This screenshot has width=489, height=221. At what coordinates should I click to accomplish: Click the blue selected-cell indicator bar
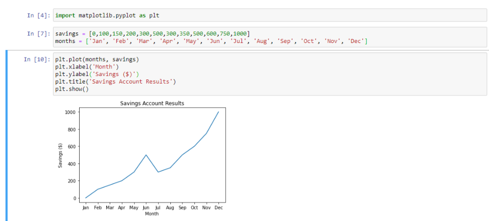tap(7, 135)
